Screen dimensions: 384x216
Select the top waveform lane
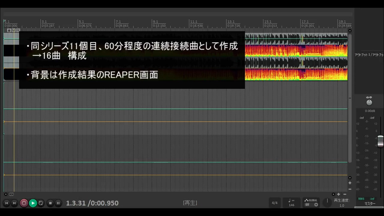pyautogui.click(x=296, y=39)
